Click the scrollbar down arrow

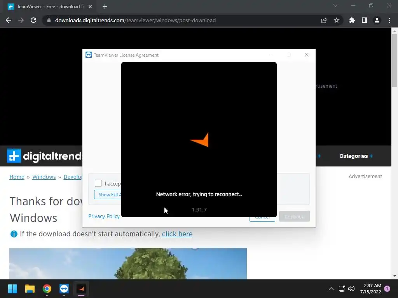pos(395,276)
